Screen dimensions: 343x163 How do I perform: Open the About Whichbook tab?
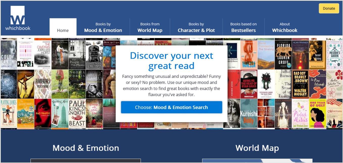pyautogui.click(x=284, y=27)
